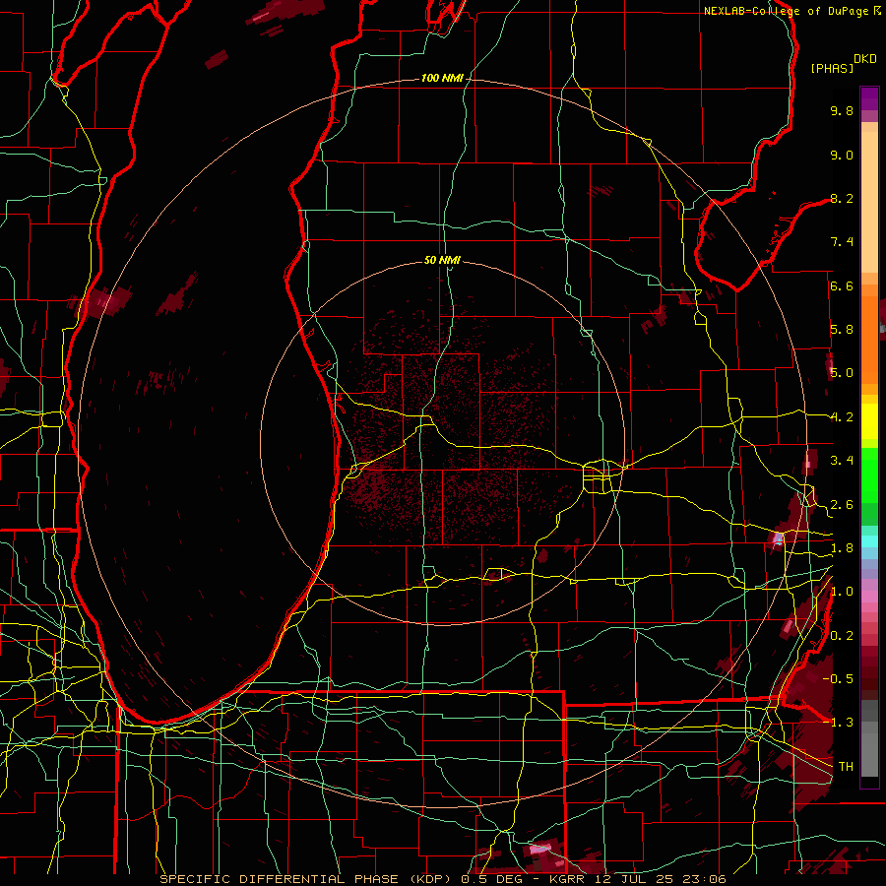The image size is (886, 886).
Task: Pick the yellow band on the color bar
Action: tap(869, 421)
